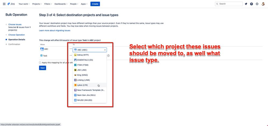This screenshot has height=126, width=268.
Task: Click the ABC source project icon
Action: click(x=42, y=49)
